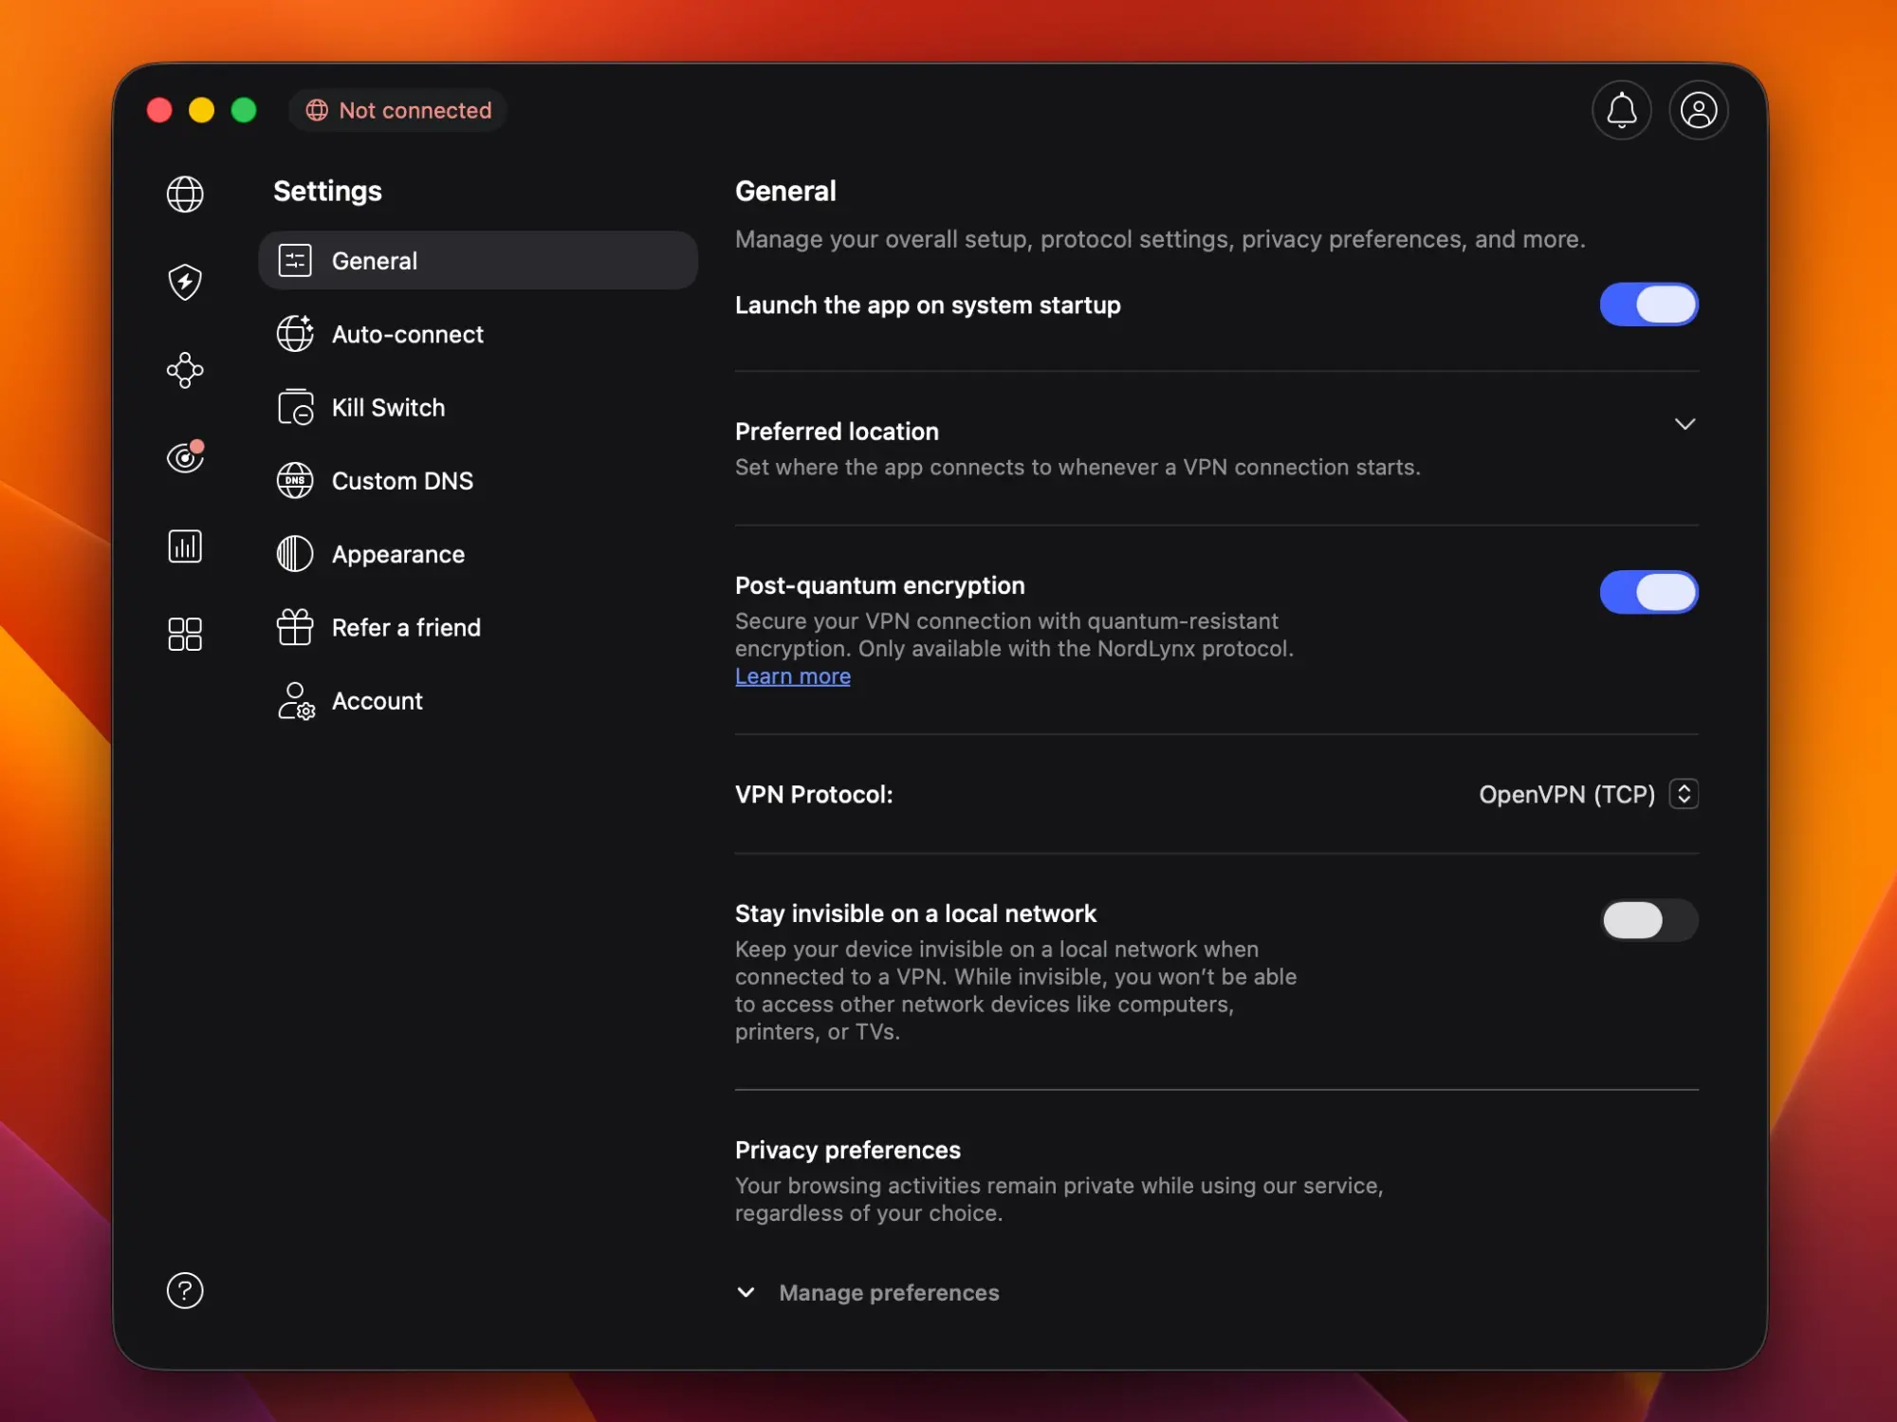This screenshot has width=1897, height=1422.
Task: Open the notification bell
Action: pos(1622,110)
